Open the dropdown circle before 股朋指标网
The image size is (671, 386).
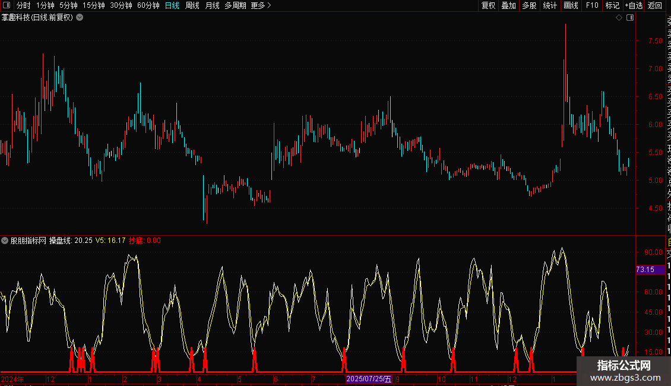click(5, 241)
